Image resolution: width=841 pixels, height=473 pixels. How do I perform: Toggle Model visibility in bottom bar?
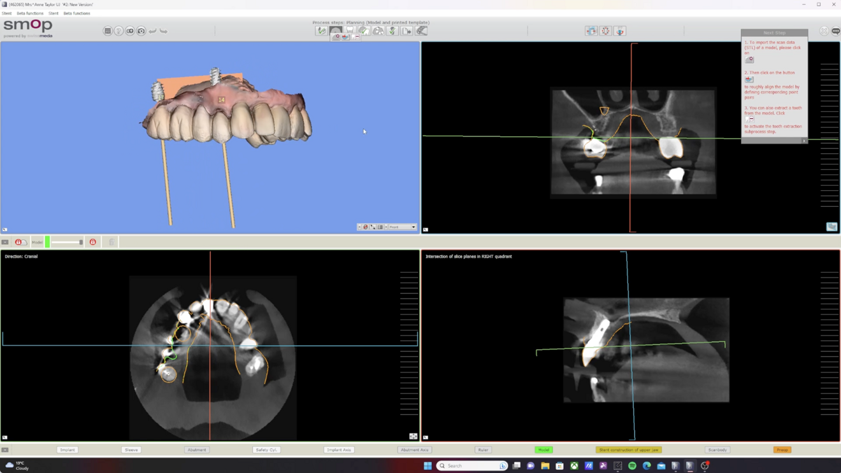coord(543,450)
